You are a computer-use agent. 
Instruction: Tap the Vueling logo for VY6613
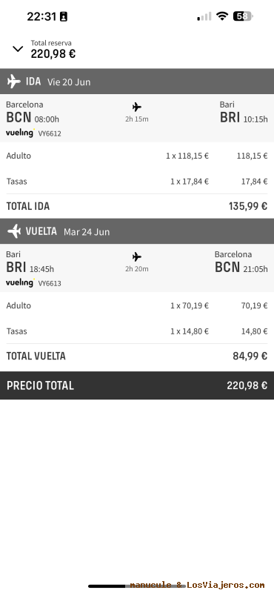(x=21, y=282)
